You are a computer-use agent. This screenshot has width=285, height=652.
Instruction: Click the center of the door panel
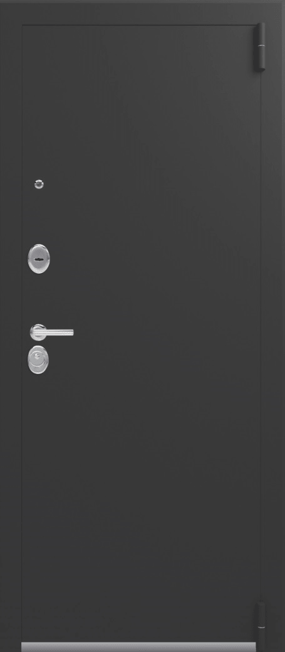click(x=141, y=333)
